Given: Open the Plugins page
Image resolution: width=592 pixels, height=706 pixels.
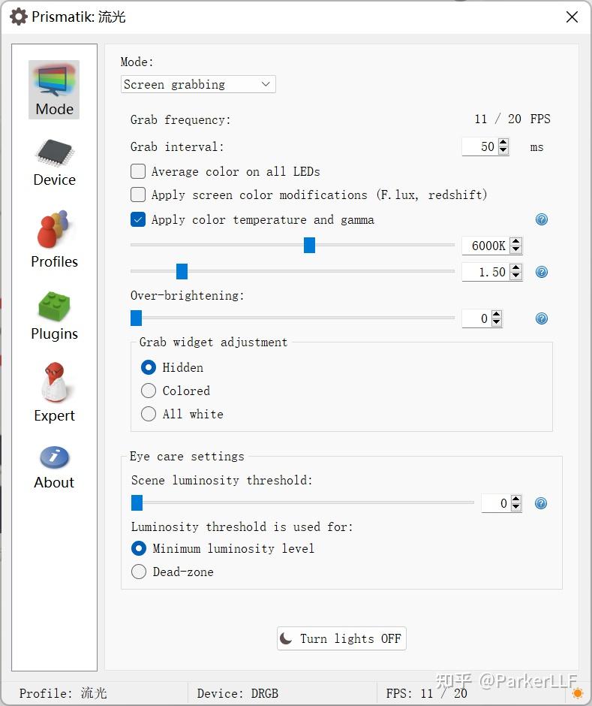Looking at the screenshot, I should [54, 315].
